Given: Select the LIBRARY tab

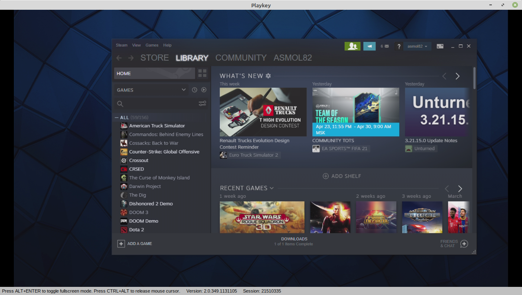Looking at the screenshot, I should pos(192,58).
